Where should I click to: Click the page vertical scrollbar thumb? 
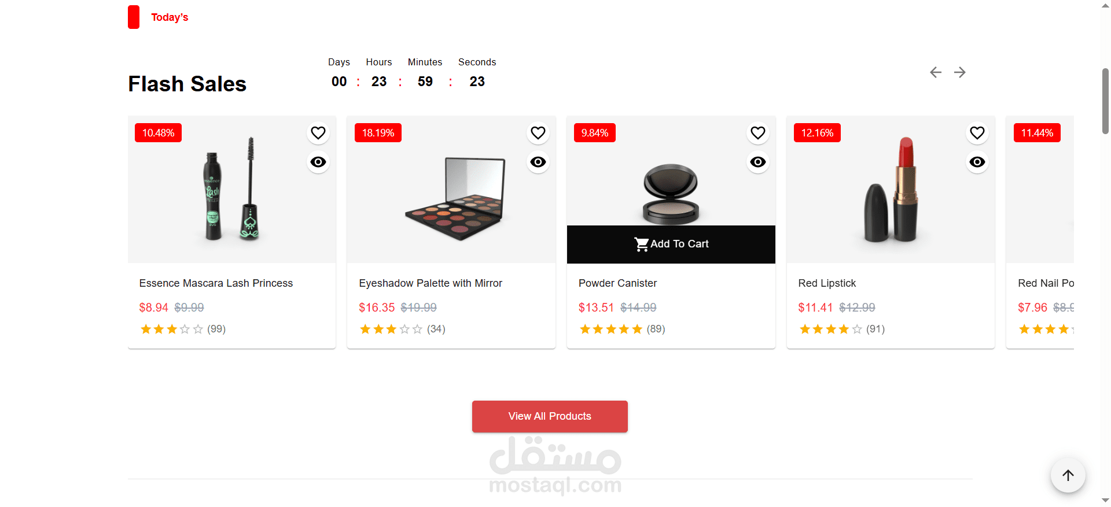tap(1105, 101)
